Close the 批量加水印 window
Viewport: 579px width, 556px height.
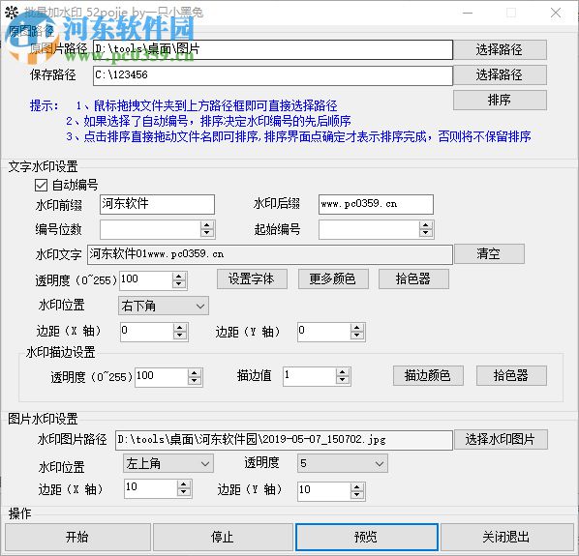click(556, 13)
